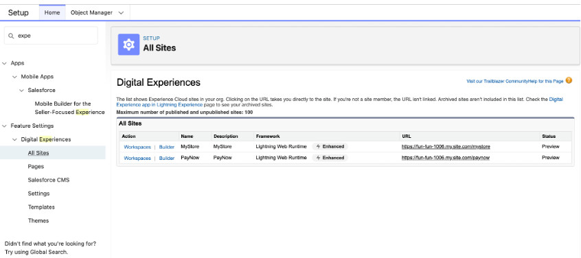Viewport: 581px width, 258px height.
Task: Collapse the Apps tree section
Action: pos(4,63)
